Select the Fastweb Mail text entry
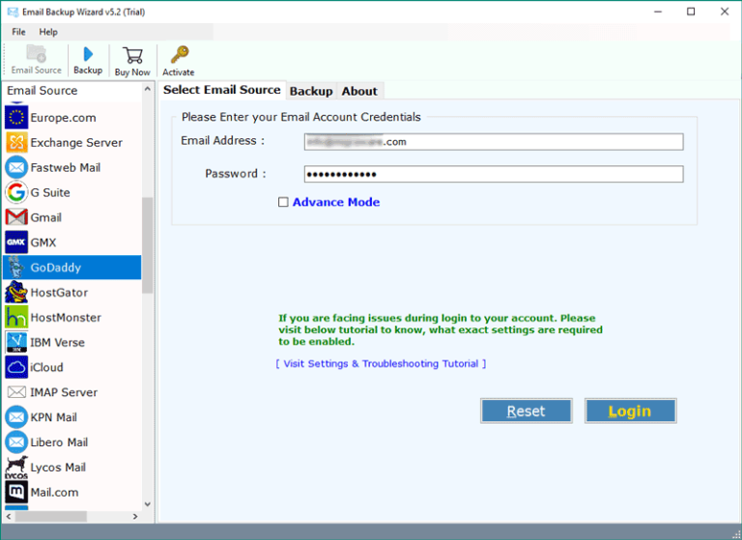742x540 pixels. point(66,167)
